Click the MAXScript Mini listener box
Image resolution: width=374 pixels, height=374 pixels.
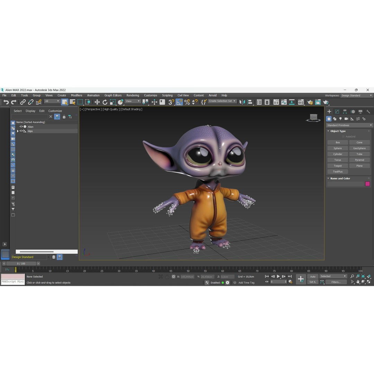tap(13, 279)
